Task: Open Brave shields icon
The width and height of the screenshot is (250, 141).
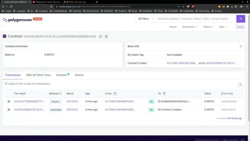Action: (188, 7)
